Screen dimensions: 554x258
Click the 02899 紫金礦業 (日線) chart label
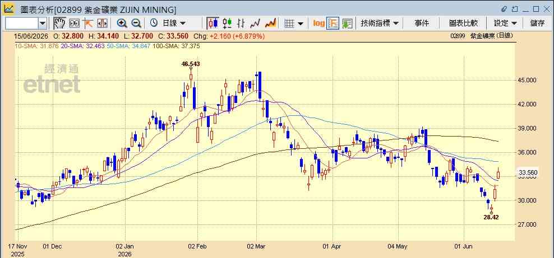point(482,36)
